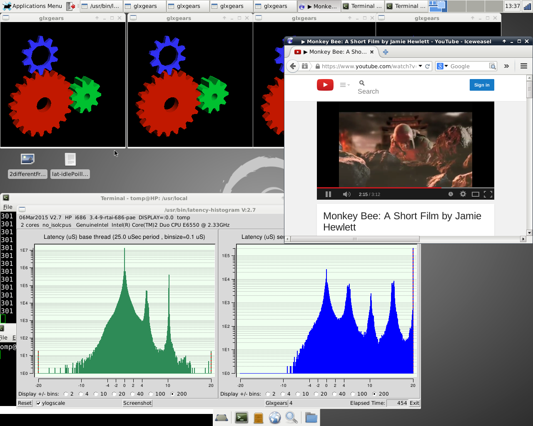Switch video to theater mode
Viewport: 533px width, 426px height.
475,194
